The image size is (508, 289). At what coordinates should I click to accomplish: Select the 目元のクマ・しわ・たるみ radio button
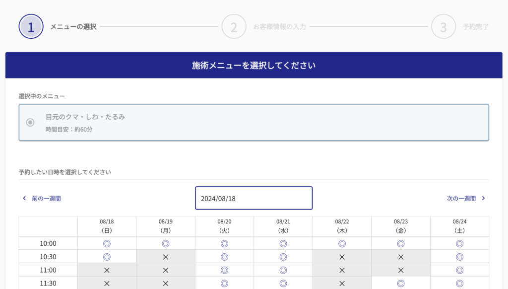tap(30, 122)
